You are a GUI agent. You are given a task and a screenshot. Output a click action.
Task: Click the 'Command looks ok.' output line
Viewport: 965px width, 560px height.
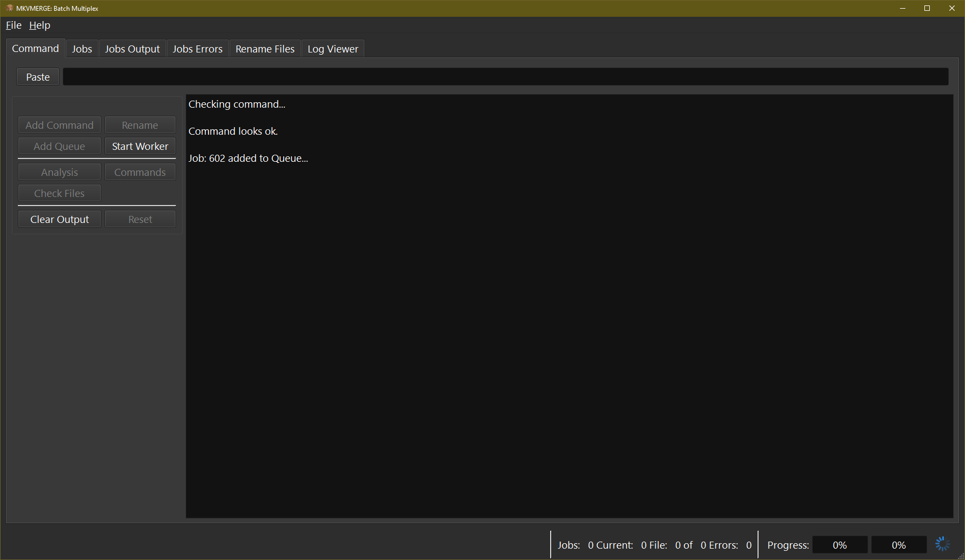tap(233, 131)
